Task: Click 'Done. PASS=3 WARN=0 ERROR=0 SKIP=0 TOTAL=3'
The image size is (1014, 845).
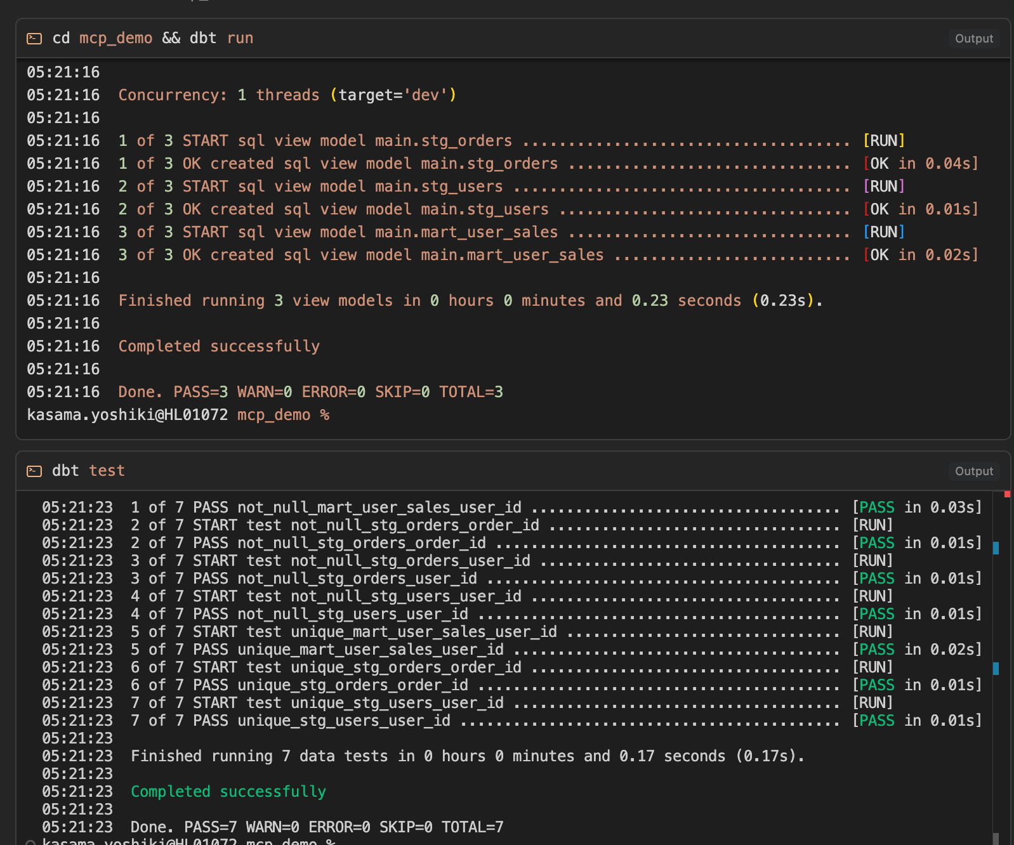Action: tap(311, 392)
